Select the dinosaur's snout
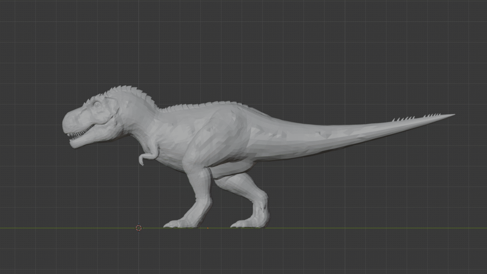This screenshot has height=274, width=487. [70, 121]
